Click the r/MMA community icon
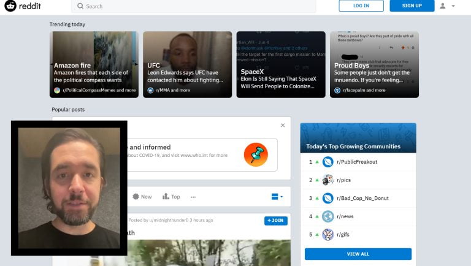The width and height of the screenshot is (471, 266). (150, 90)
